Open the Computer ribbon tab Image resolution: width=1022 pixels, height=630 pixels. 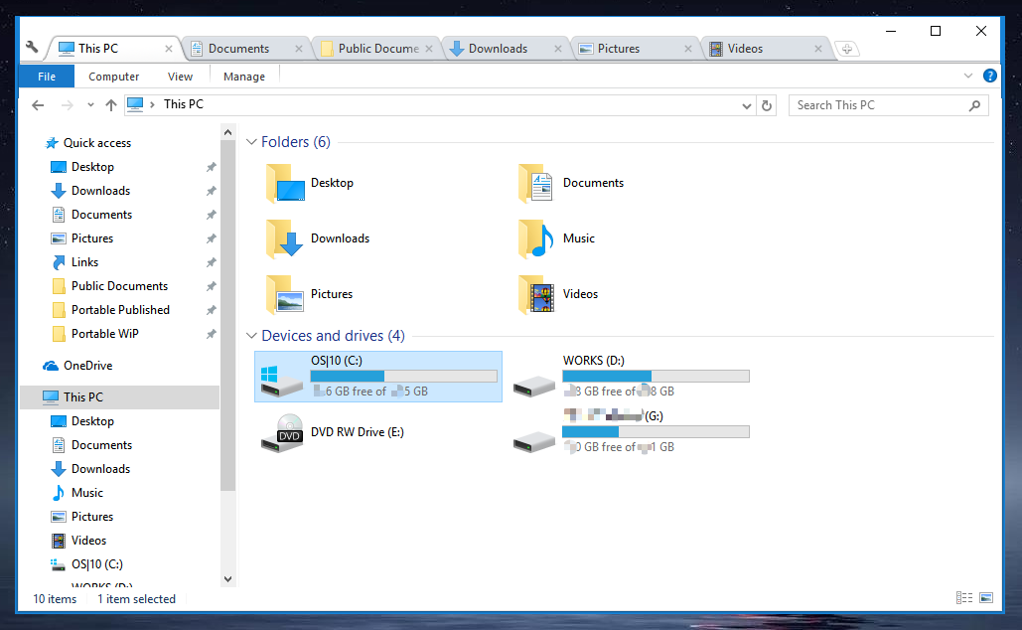click(113, 77)
